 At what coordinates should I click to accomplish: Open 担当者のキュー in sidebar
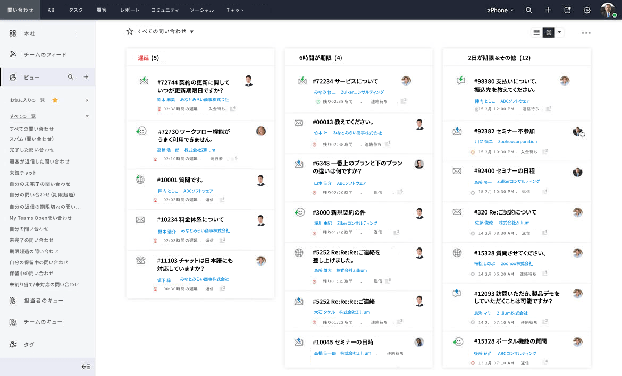(x=43, y=301)
